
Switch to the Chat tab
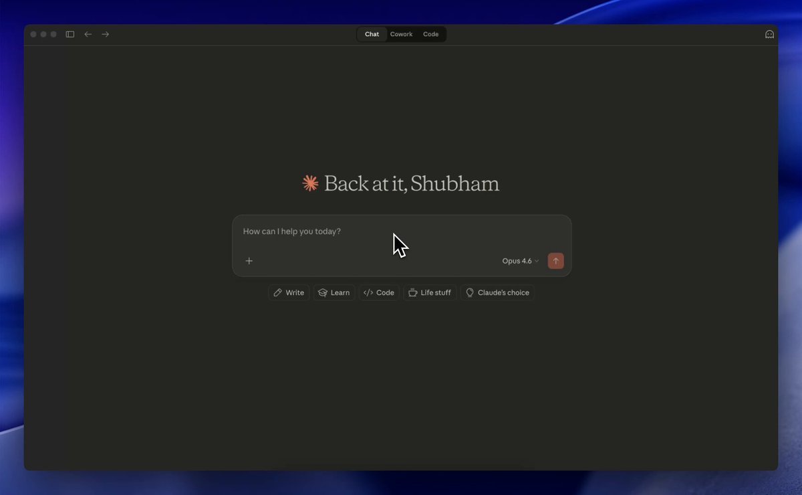point(372,34)
